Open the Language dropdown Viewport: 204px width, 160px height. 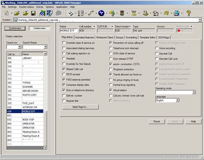178,100
